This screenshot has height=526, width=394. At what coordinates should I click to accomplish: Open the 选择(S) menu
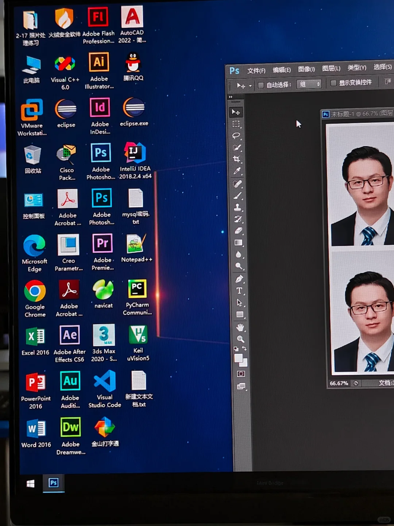[382, 67]
